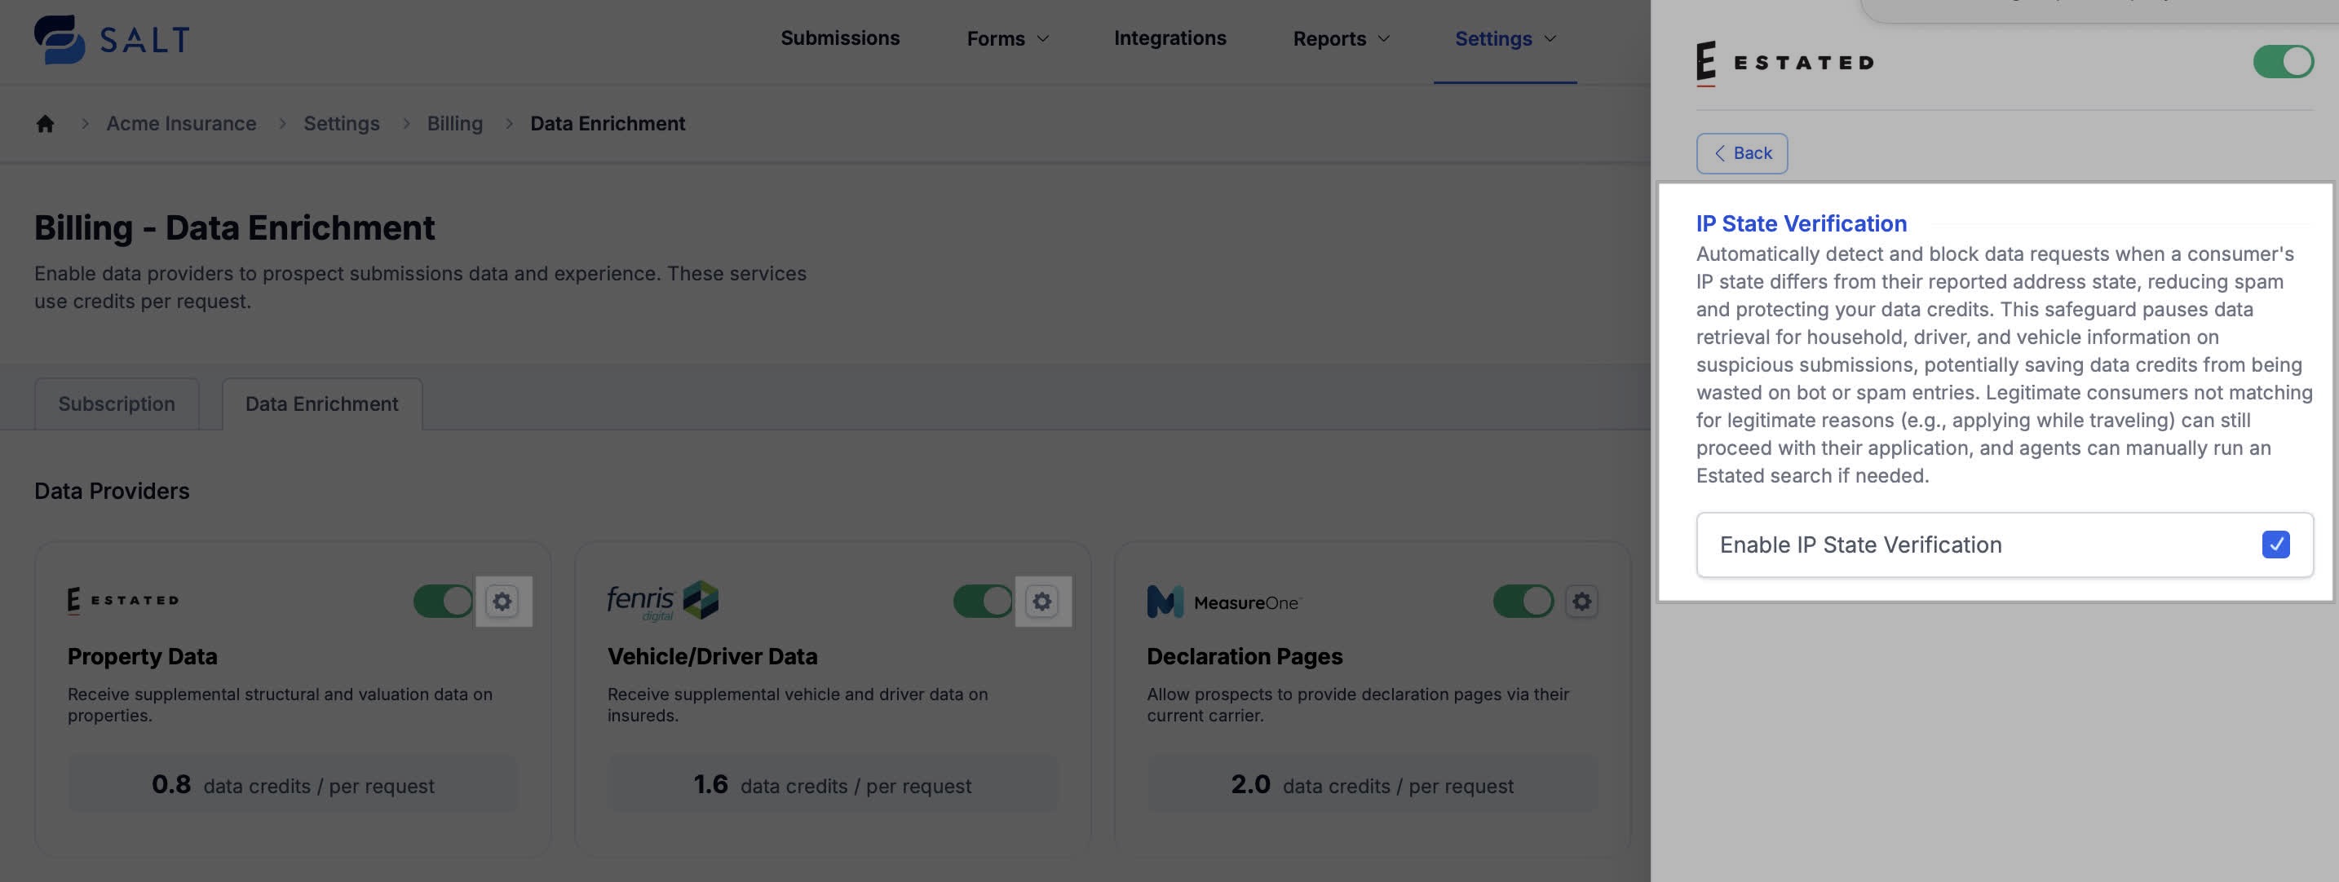Toggle Estated Property Data provider switch
The image size is (2339, 882).
click(443, 601)
